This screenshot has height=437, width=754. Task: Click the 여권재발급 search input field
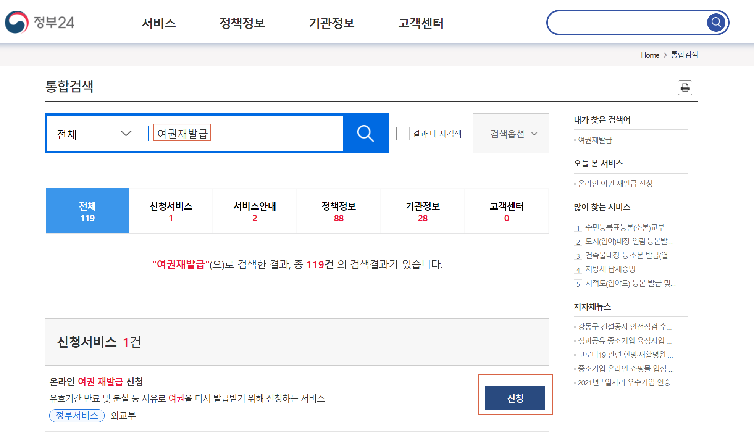244,134
